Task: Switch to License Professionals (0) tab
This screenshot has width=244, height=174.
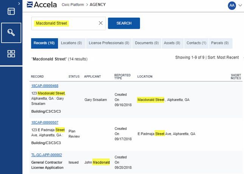Action: tap(109, 43)
